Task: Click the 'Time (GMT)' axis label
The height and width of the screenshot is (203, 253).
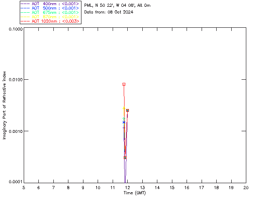Action: point(135,193)
